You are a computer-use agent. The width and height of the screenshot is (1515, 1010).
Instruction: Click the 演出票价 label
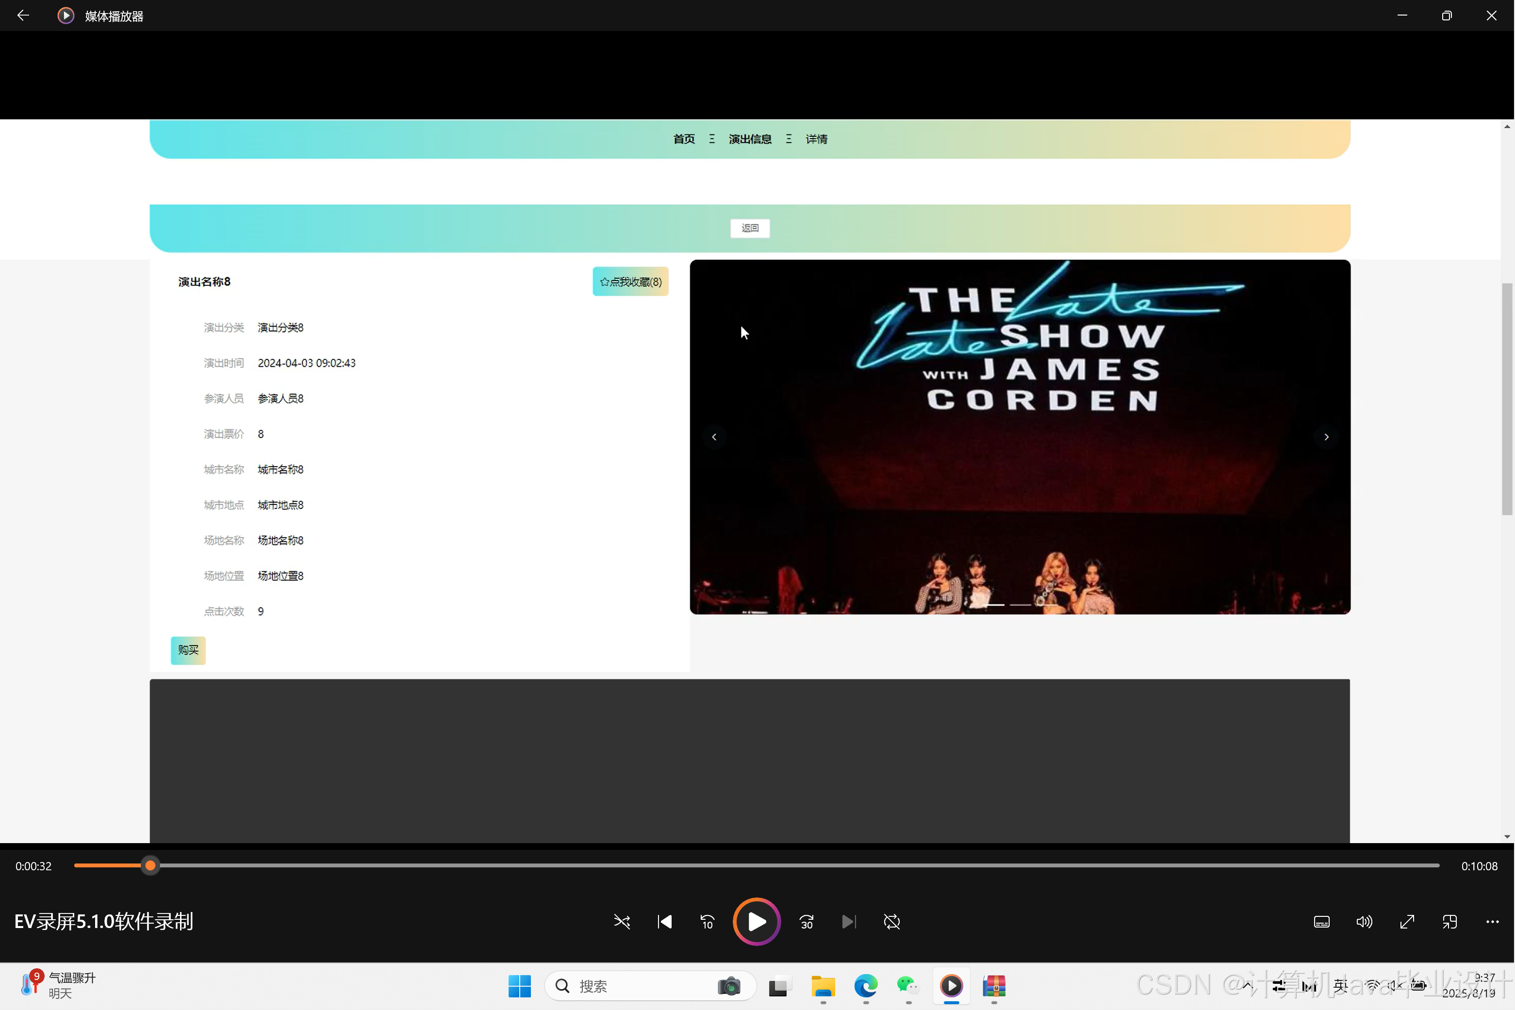tap(224, 434)
